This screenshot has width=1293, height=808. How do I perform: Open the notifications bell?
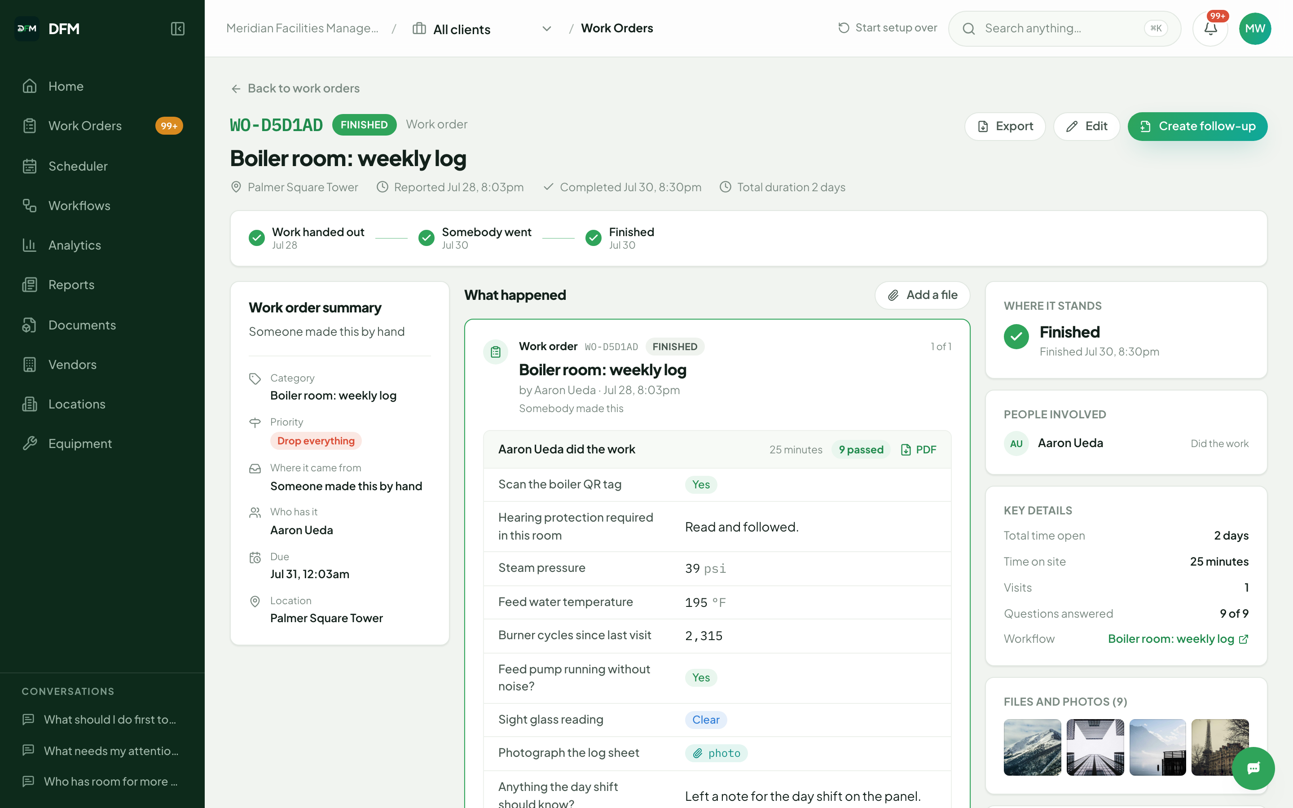point(1210,28)
